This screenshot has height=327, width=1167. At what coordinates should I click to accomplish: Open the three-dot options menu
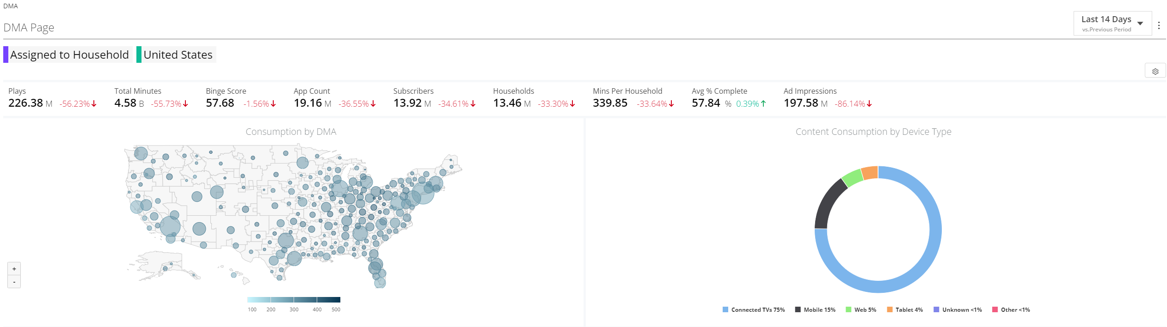(x=1159, y=25)
